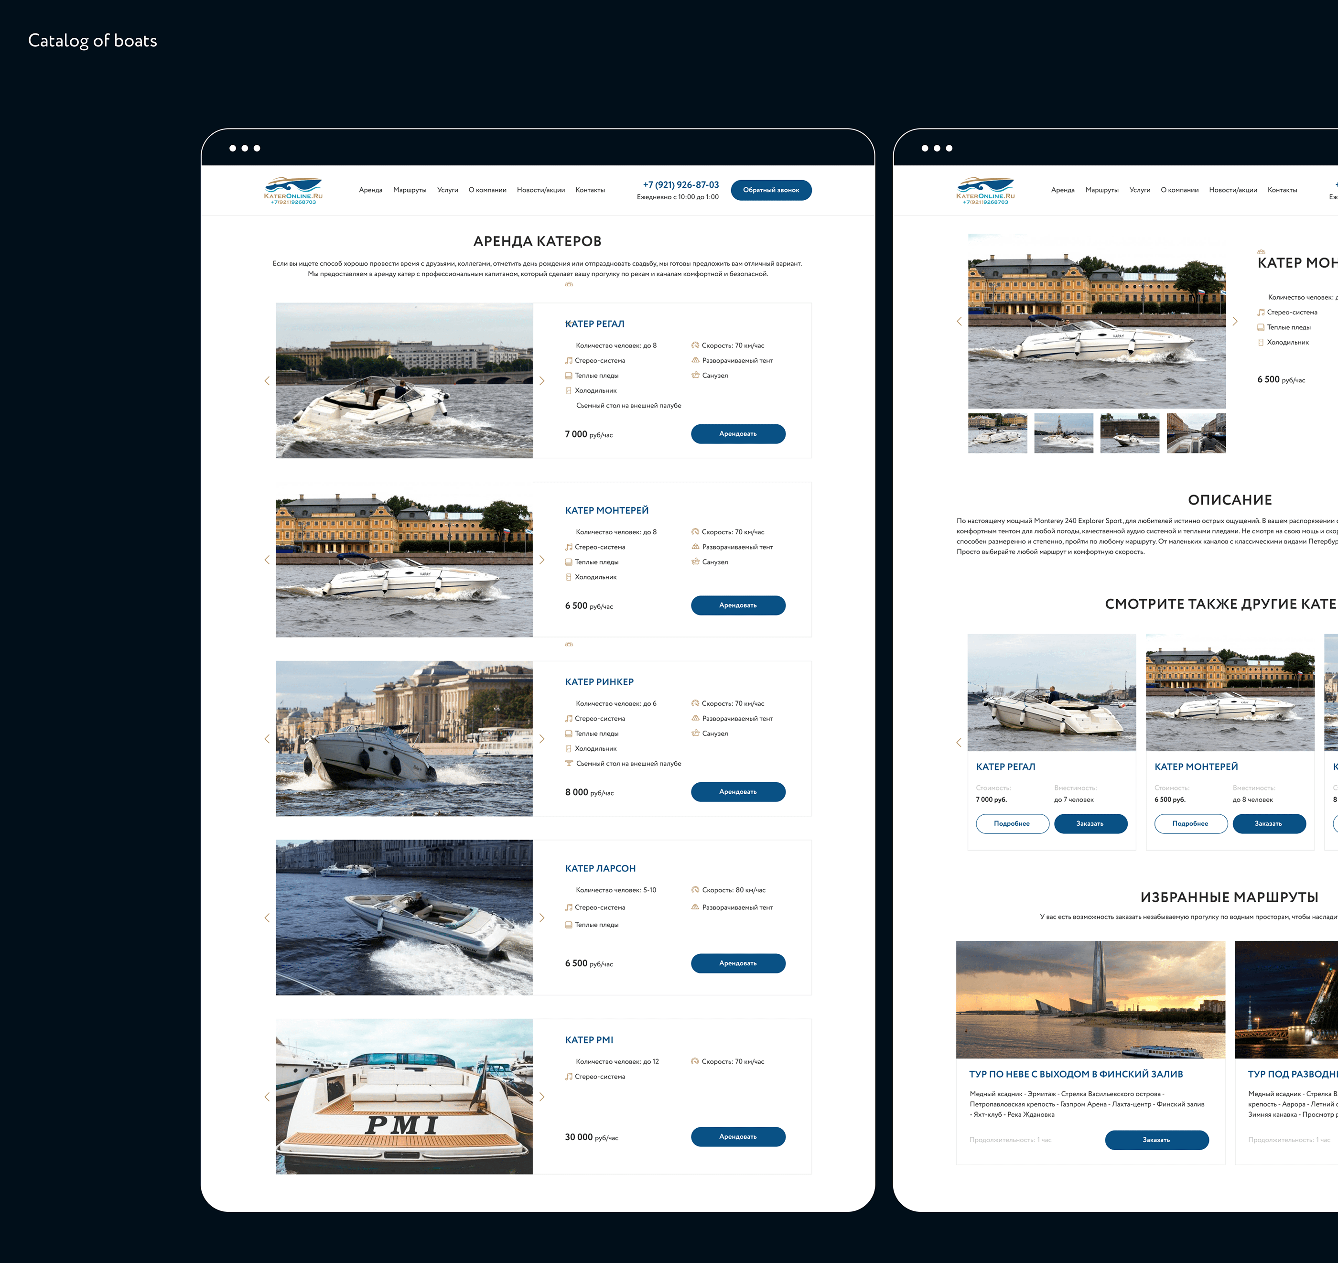The image size is (1338, 1263).
Task: Click Заказать on the Катер Монтерей card
Action: (1269, 823)
